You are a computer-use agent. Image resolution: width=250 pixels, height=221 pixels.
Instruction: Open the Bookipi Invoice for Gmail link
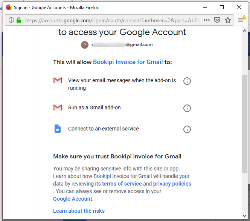[x=128, y=62]
